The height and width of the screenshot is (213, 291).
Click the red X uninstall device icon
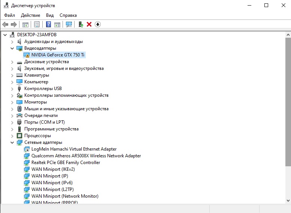point(89,24)
